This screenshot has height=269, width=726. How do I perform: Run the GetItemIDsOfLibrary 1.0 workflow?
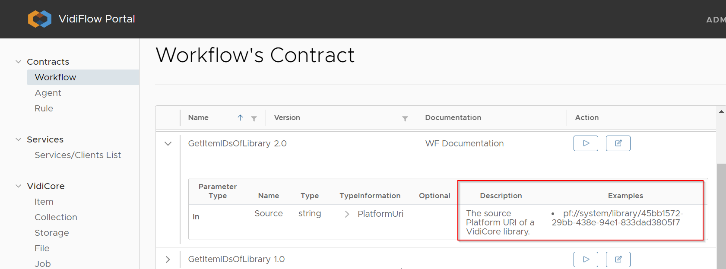pyautogui.click(x=586, y=260)
